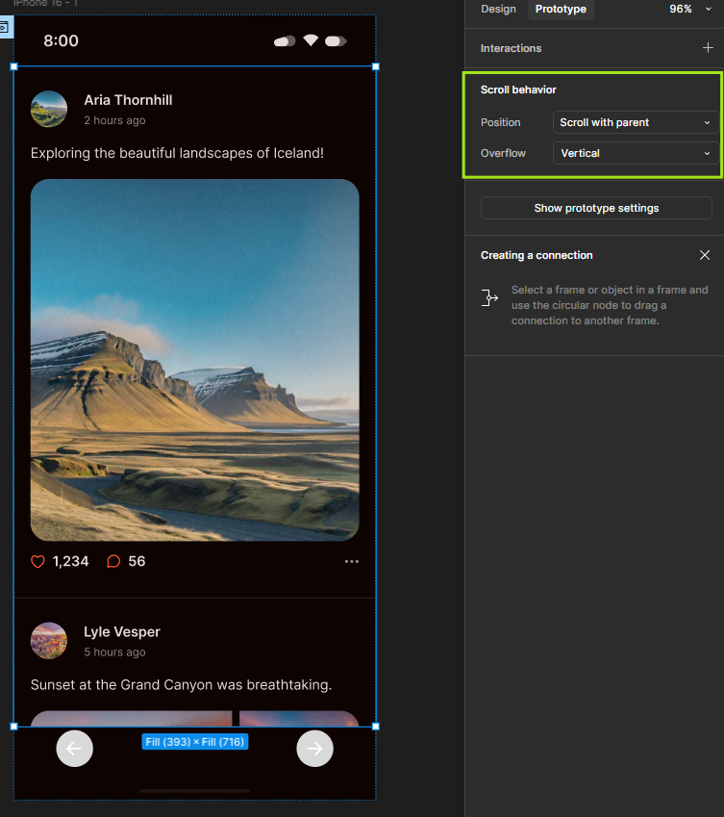Select the Iceland landscape photo
This screenshot has width=724, height=817.
pos(194,360)
